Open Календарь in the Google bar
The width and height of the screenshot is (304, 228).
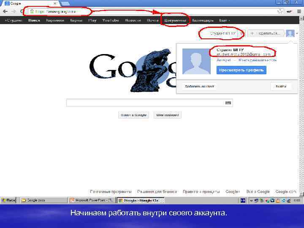coord(203,20)
